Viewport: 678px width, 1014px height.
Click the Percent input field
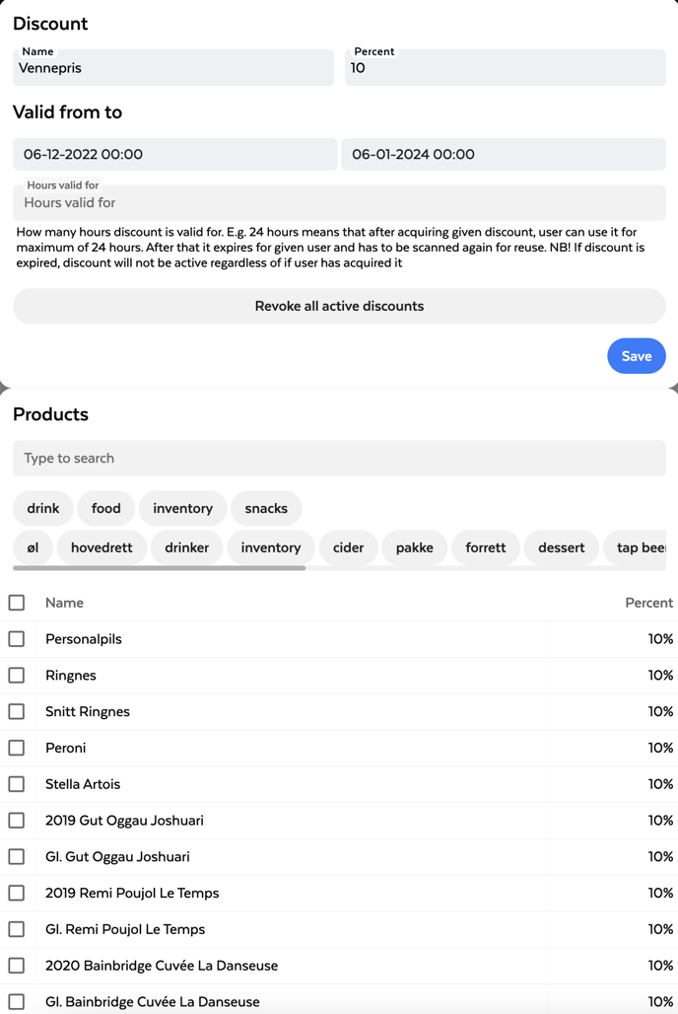click(x=505, y=68)
